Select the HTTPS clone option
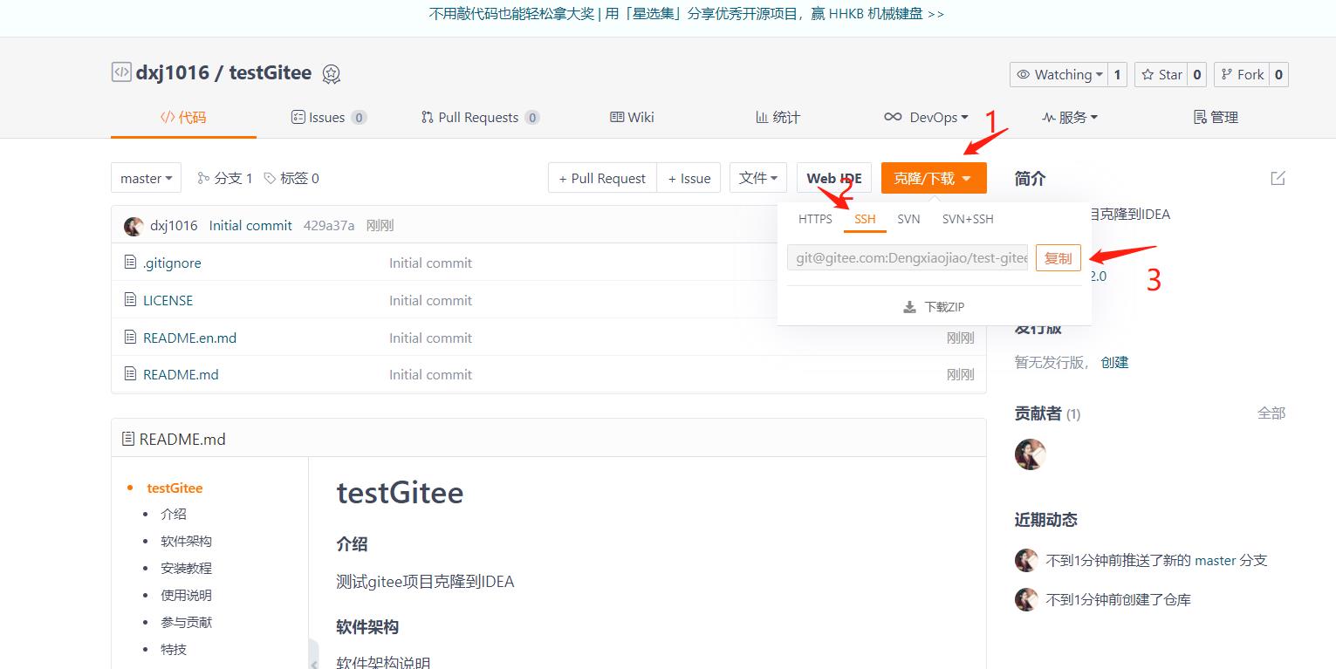Viewport: 1336px width, 669px height. coord(815,219)
